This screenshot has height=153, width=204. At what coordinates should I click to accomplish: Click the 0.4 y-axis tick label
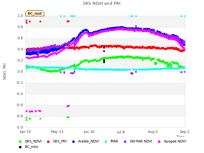click(x=20, y=49)
